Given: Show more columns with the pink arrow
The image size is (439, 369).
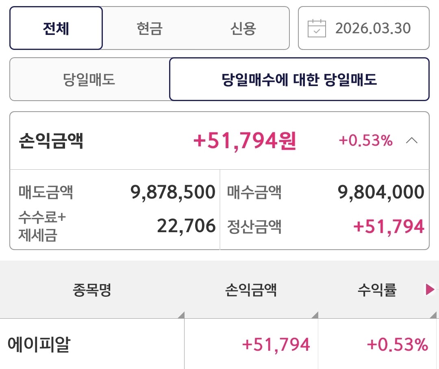Looking at the screenshot, I should tap(430, 289).
